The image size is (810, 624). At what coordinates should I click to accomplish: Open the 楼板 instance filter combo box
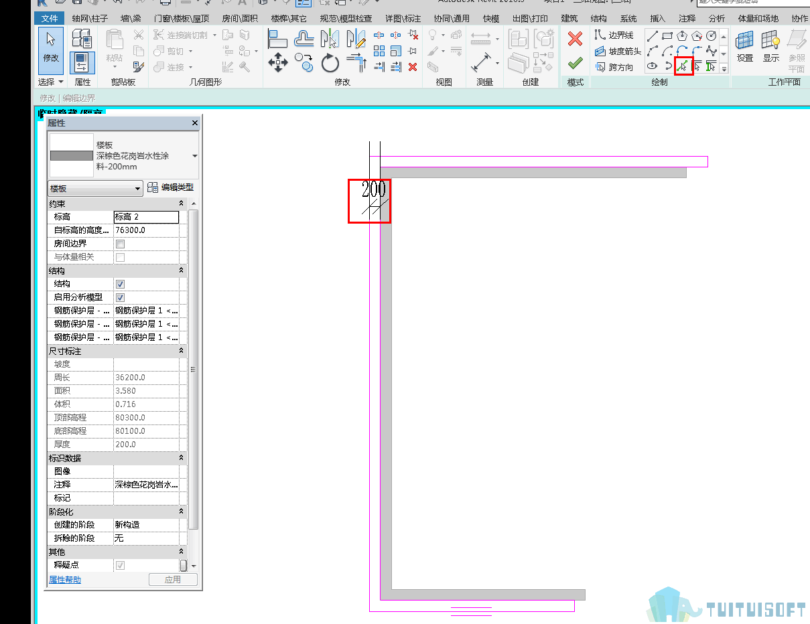point(96,188)
